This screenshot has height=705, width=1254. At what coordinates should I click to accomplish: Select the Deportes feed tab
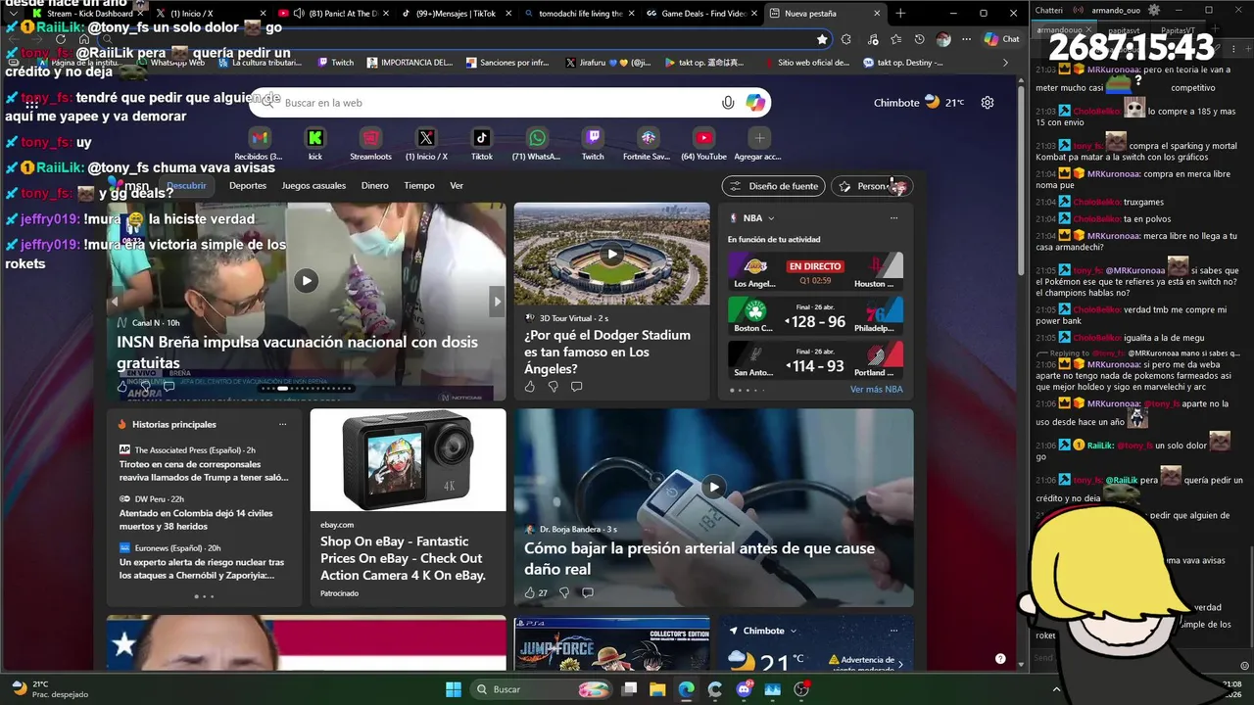pyautogui.click(x=248, y=186)
